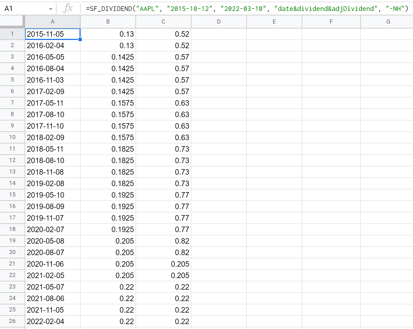Image resolution: width=413 pixels, height=329 pixels.
Task: Click cell containing 2021-02-05
Action: click(53, 275)
